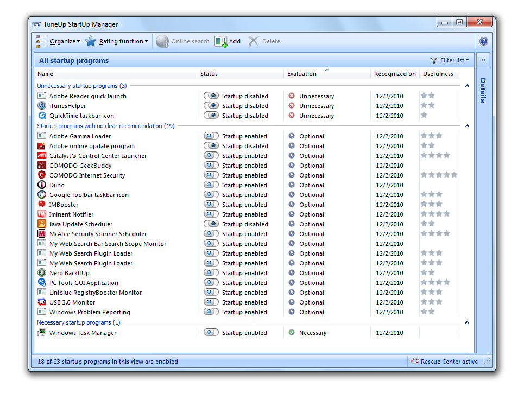Click the Add button

[x=228, y=41]
